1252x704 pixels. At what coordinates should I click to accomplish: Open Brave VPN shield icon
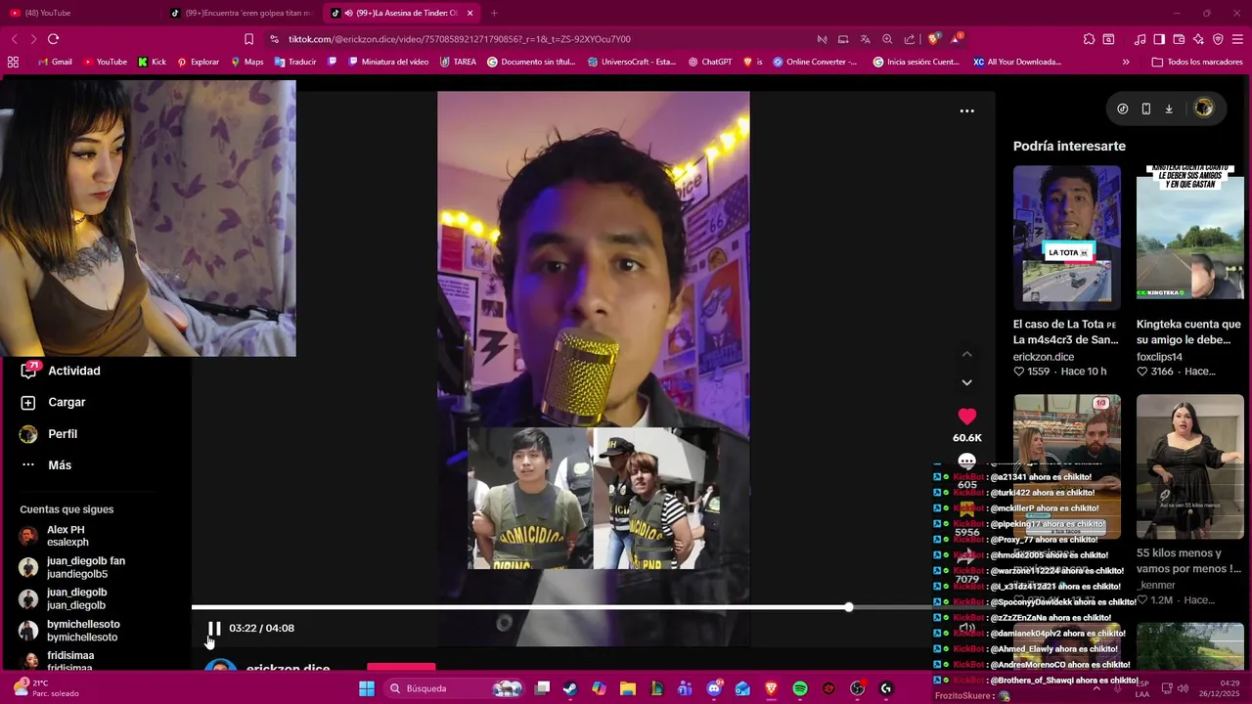click(1218, 39)
